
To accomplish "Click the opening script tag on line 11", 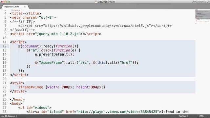I will pyautogui.click(x=18, y=42).
